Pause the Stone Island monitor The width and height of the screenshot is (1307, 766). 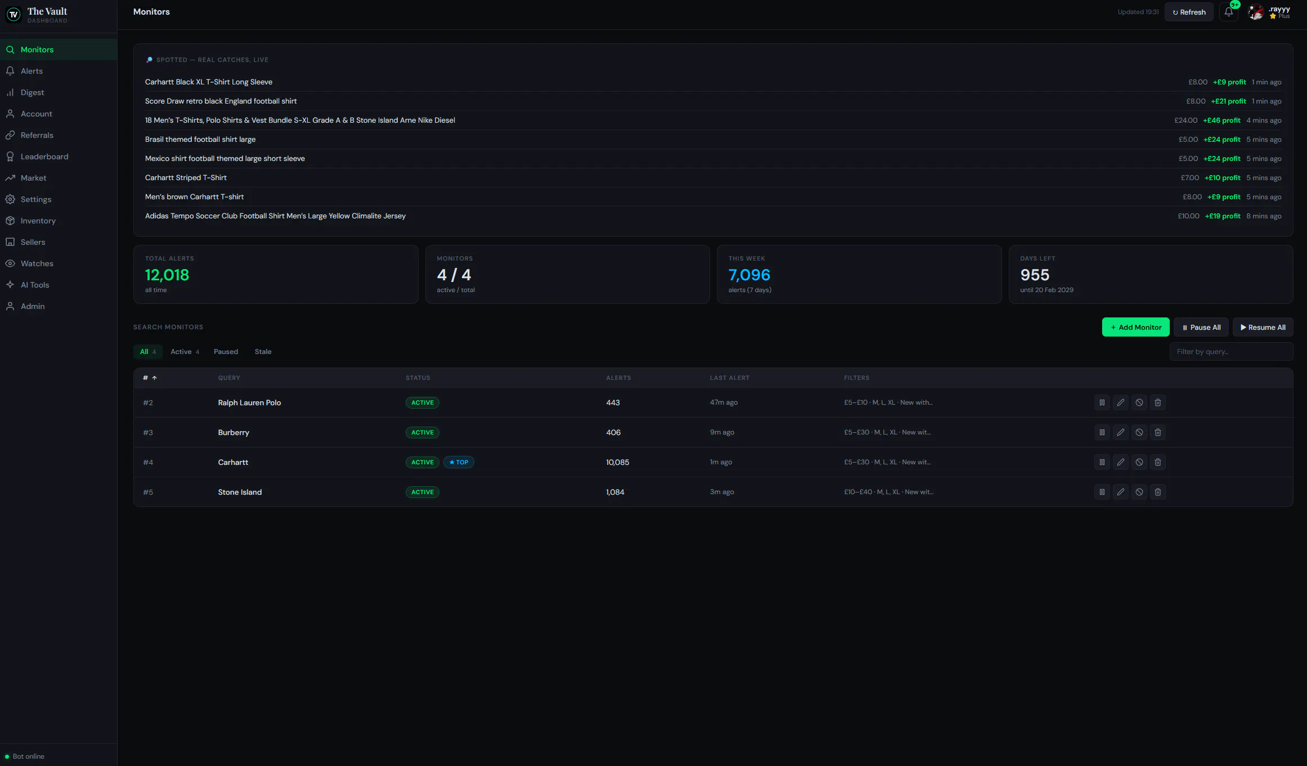tap(1102, 492)
